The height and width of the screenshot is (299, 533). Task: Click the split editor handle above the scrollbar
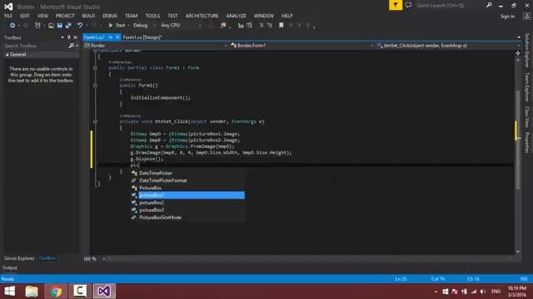[518, 53]
